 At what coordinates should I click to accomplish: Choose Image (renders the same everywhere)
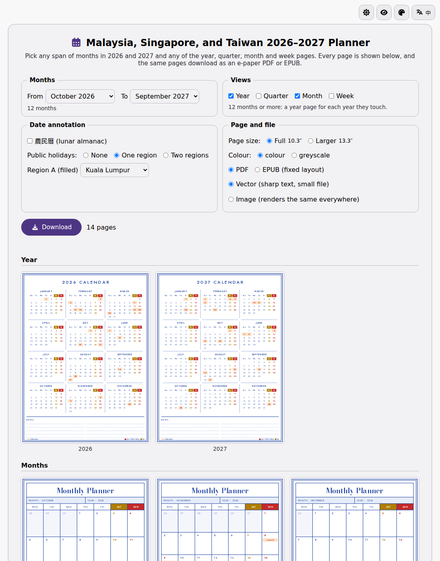tap(231, 200)
